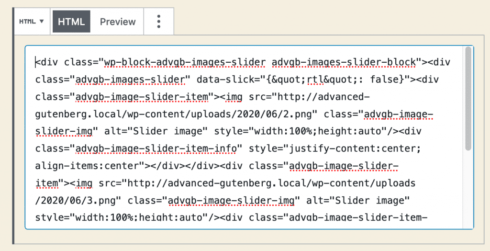
Task: Place cursor at start of opening div tag
Action: (x=36, y=62)
